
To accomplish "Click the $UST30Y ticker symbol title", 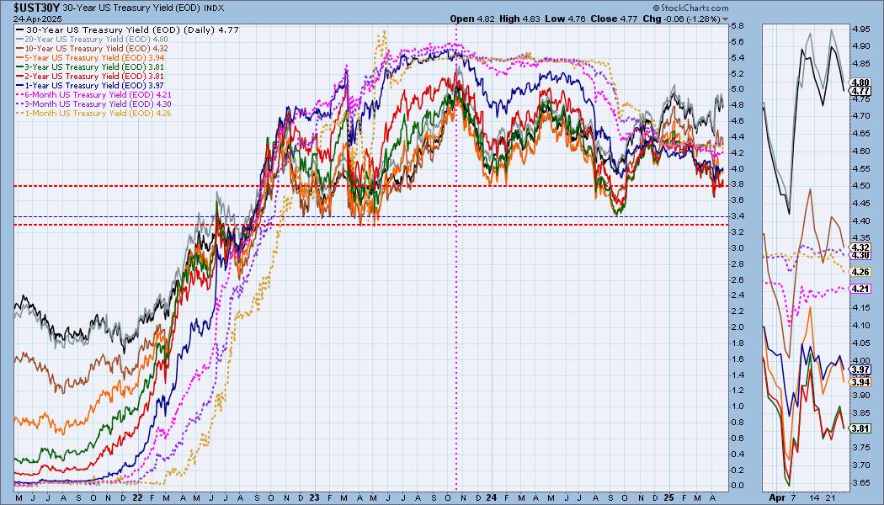I will pyautogui.click(x=37, y=8).
